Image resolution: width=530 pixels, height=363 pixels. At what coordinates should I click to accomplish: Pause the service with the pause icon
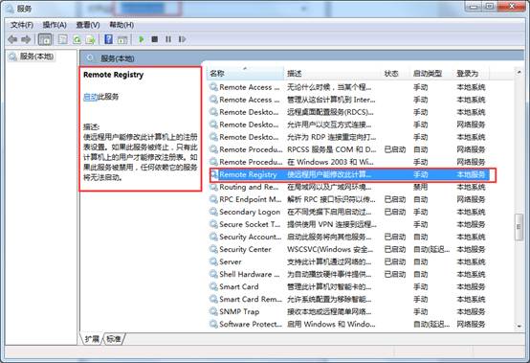[x=168, y=39]
